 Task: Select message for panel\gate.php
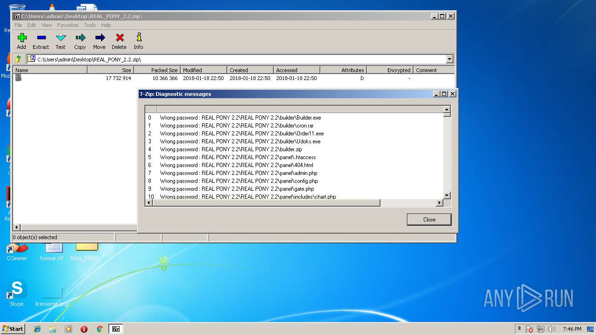pyautogui.click(x=294, y=189)
